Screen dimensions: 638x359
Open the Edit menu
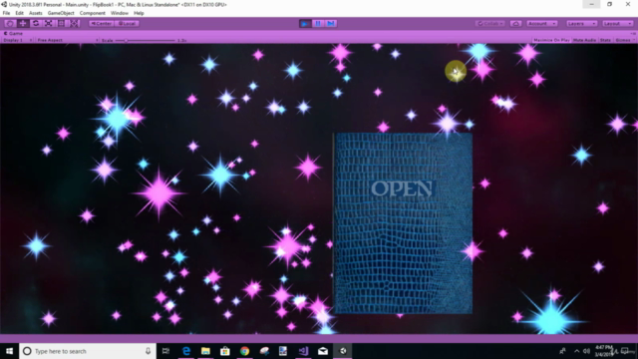pyautogui.click(x=20, y=13)
